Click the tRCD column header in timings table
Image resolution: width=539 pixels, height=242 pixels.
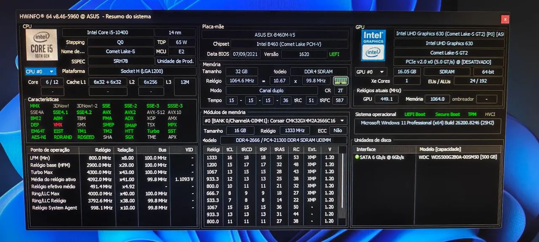pyautogui.click(x=246, y=150)
